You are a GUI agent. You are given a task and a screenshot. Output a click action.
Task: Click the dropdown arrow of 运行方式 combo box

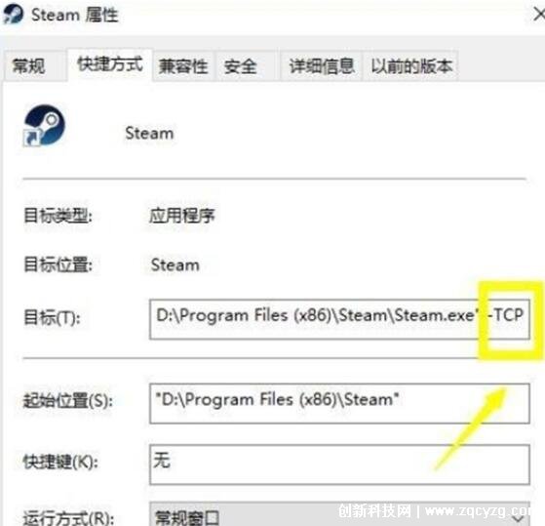pos(518,518)
